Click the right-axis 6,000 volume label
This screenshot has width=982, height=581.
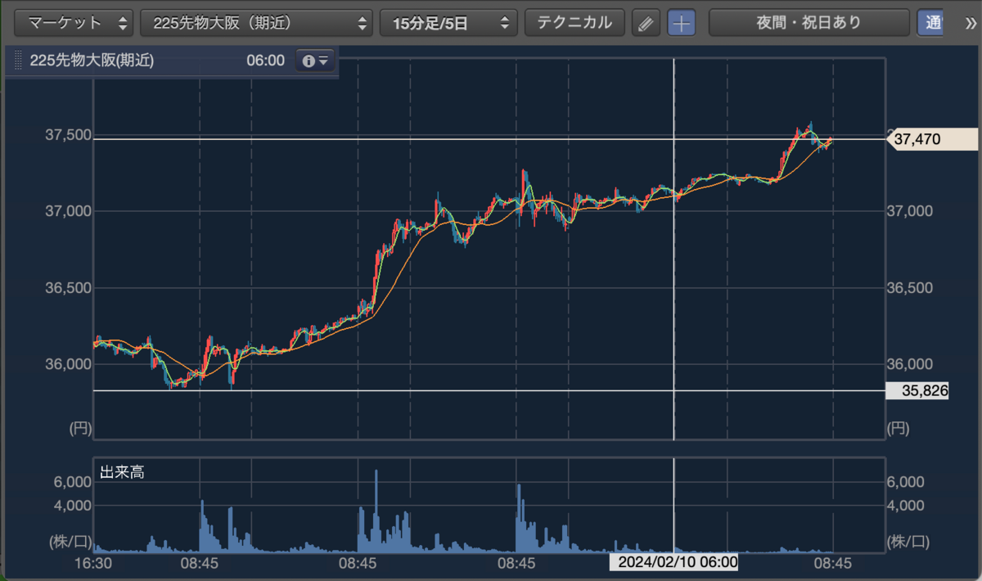(x=908, y=482)
